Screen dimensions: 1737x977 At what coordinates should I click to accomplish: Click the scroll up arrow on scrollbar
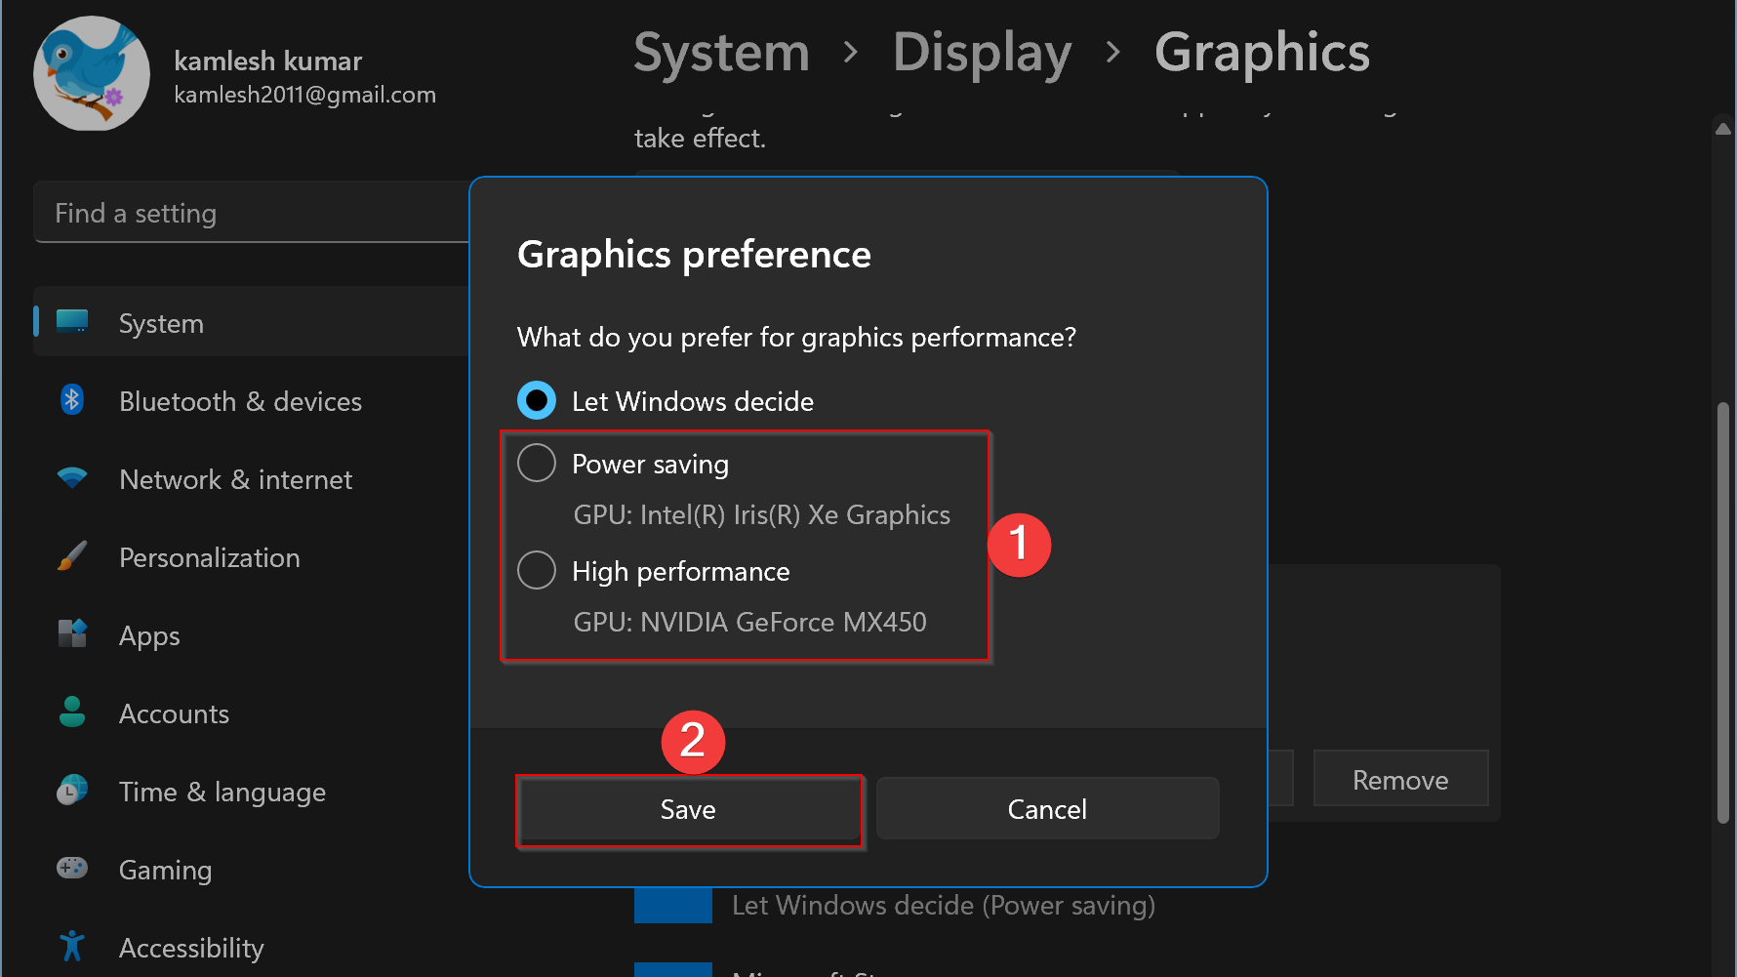tap(1723, 129)
